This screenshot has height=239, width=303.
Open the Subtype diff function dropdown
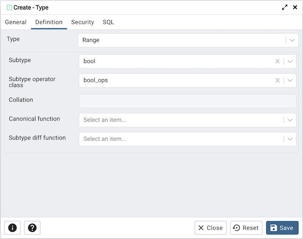tap(290, 139)
